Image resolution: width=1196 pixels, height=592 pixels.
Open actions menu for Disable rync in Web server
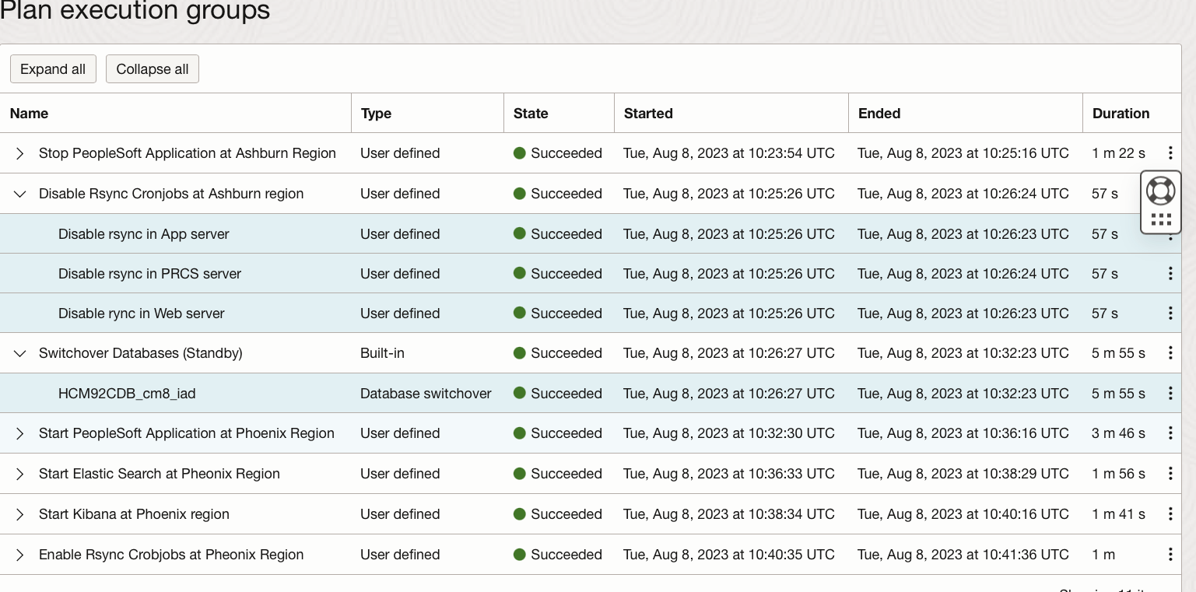(x=1170, y=314)
